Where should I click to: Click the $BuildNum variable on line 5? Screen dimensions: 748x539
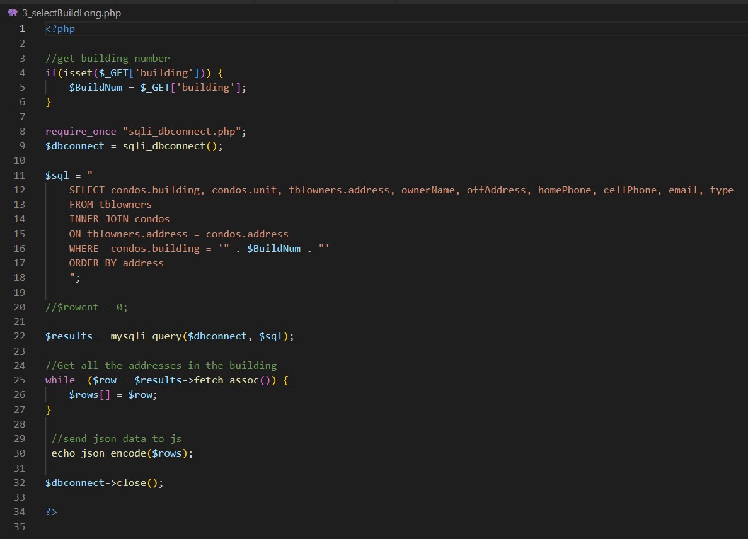tap(96, 88)
